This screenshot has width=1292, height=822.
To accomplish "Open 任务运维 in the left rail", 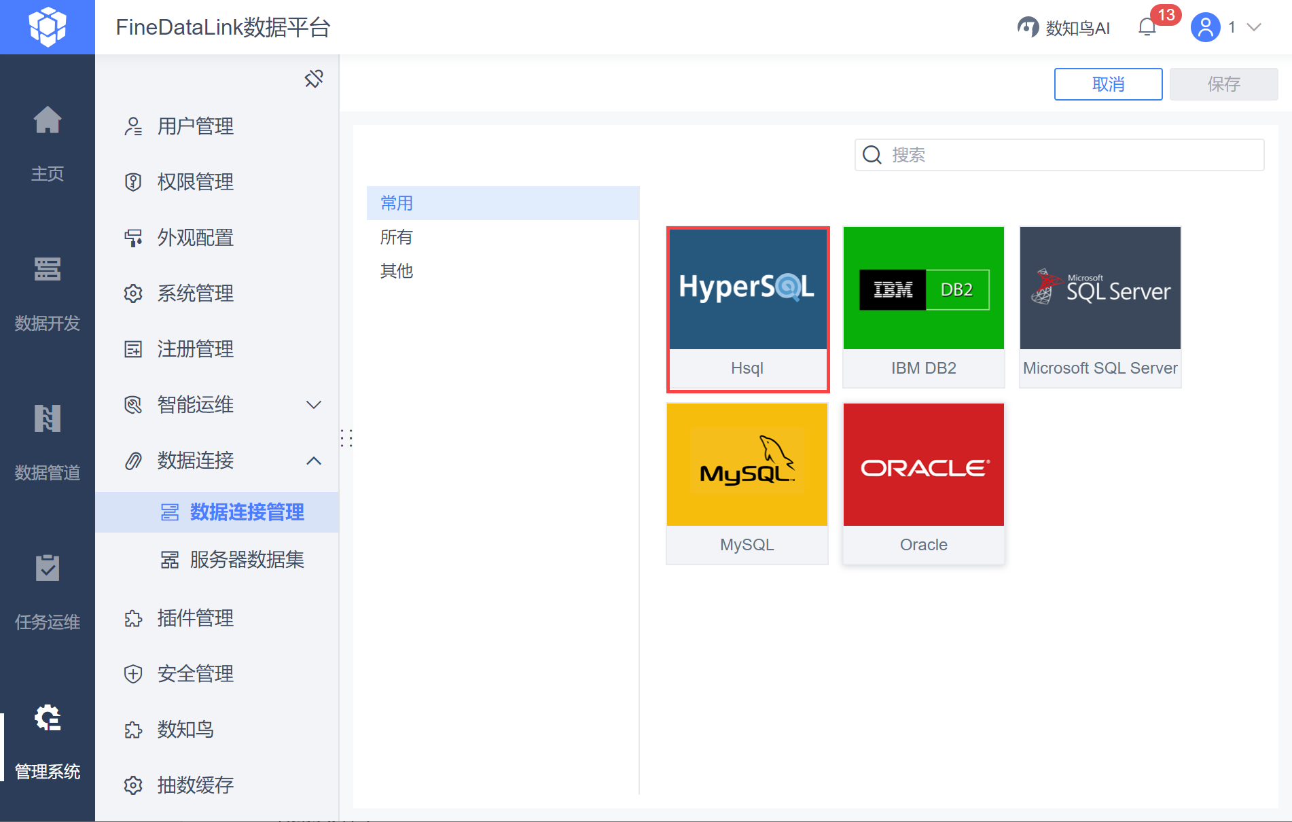I will point(48,592).
